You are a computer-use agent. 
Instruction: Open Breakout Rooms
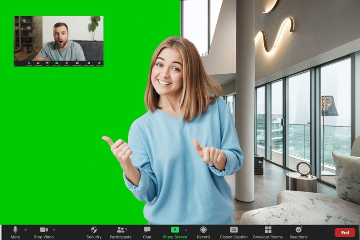pyautogui.click(x=268, y=232)
